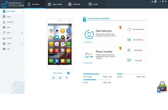Click the Phone Storage usage bar
Viewport: 168px width, 110px height.
[x=97, y=74]
